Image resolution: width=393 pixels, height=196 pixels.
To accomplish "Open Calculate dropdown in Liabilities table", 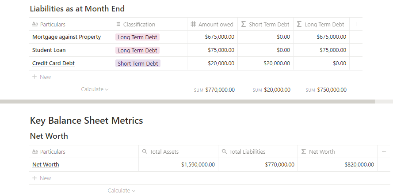I will 95,89.
